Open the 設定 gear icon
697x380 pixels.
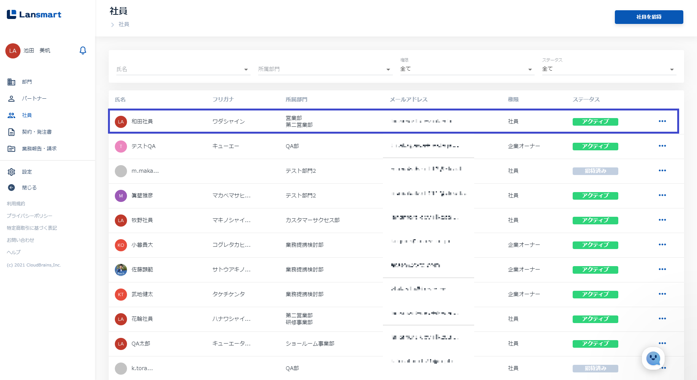11,172
